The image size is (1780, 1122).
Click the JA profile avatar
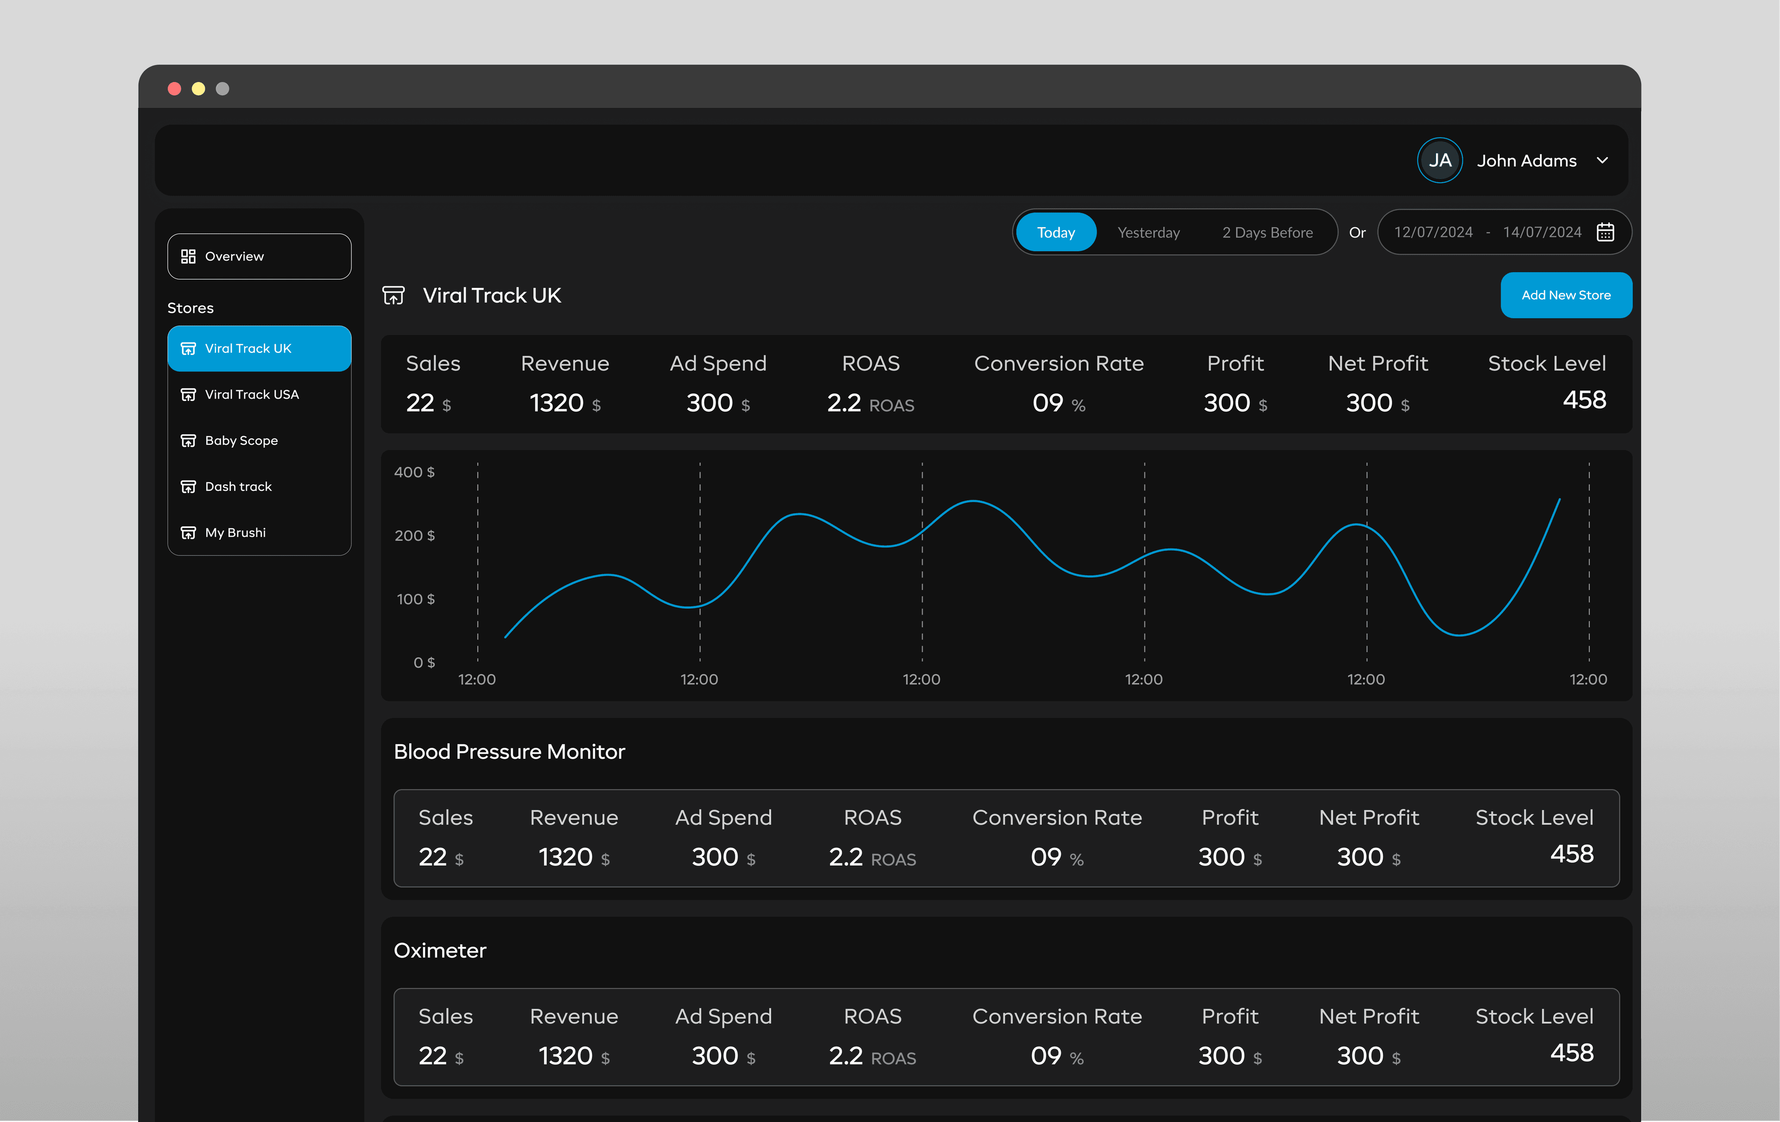1439,160
